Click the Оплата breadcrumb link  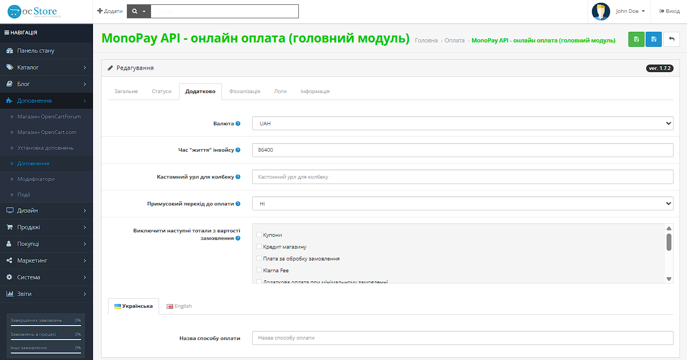coord(455,40)
